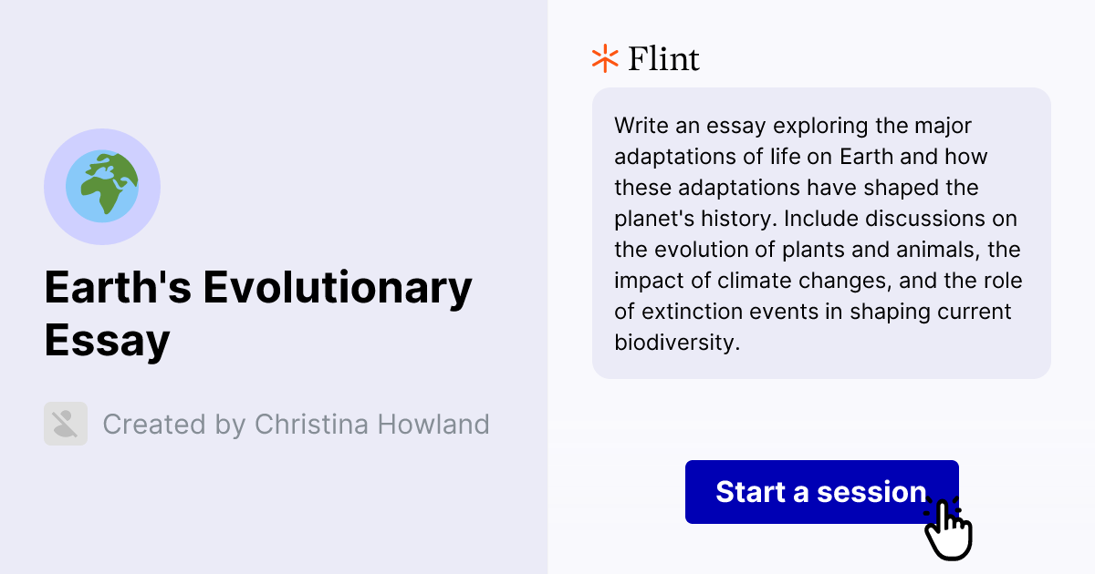Click the hand cursor over the button
This screenshot has width=1095, height=574.
pos(949,528)
